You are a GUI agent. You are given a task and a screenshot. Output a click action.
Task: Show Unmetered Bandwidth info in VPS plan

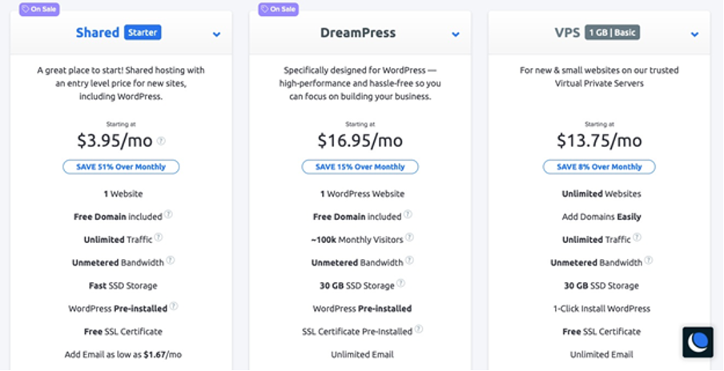click(649, 261)
